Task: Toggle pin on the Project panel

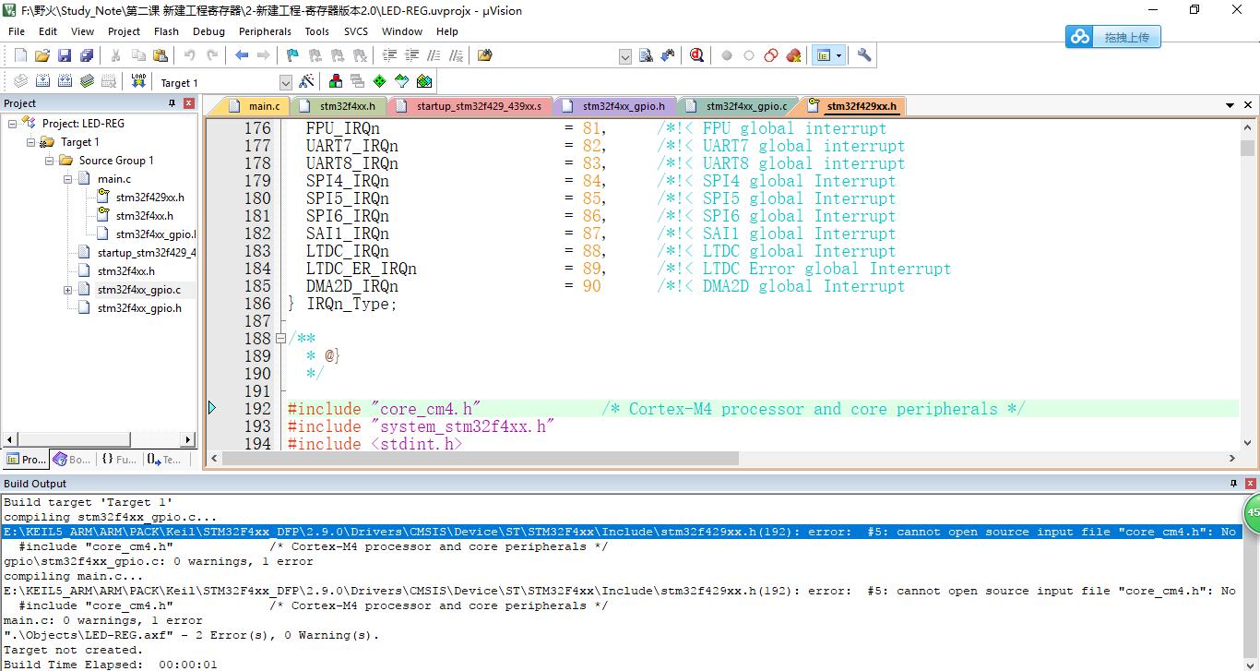Action: coord(172,103)
